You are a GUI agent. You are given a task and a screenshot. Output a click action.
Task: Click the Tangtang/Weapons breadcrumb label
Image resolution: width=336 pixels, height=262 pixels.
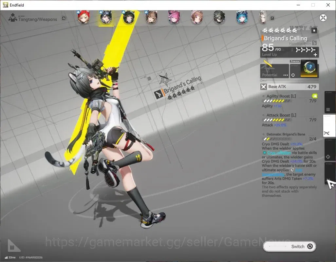(x=38, y=20)
